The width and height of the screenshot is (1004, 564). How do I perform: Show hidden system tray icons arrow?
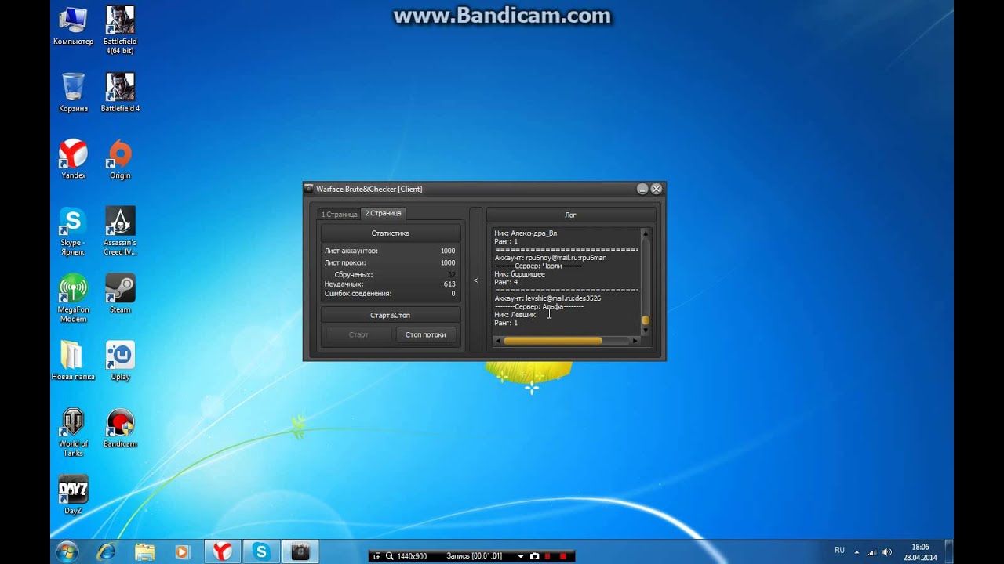[857, 551]
